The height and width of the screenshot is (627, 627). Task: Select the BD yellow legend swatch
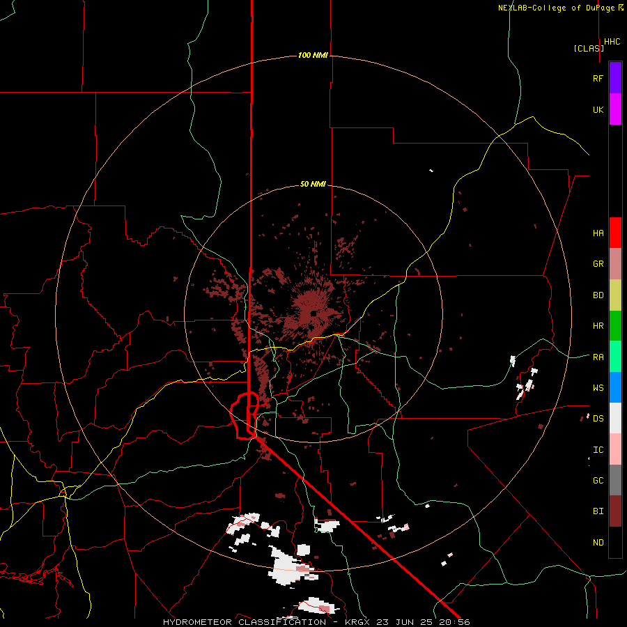pos(615,295)
